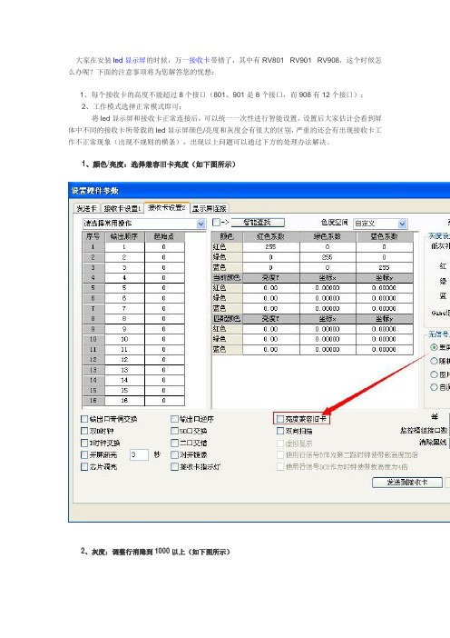The width and height of the screenshot is (450, 638).
Task: Enable 双时钟 checkbox
Action: tap(84, 431)
